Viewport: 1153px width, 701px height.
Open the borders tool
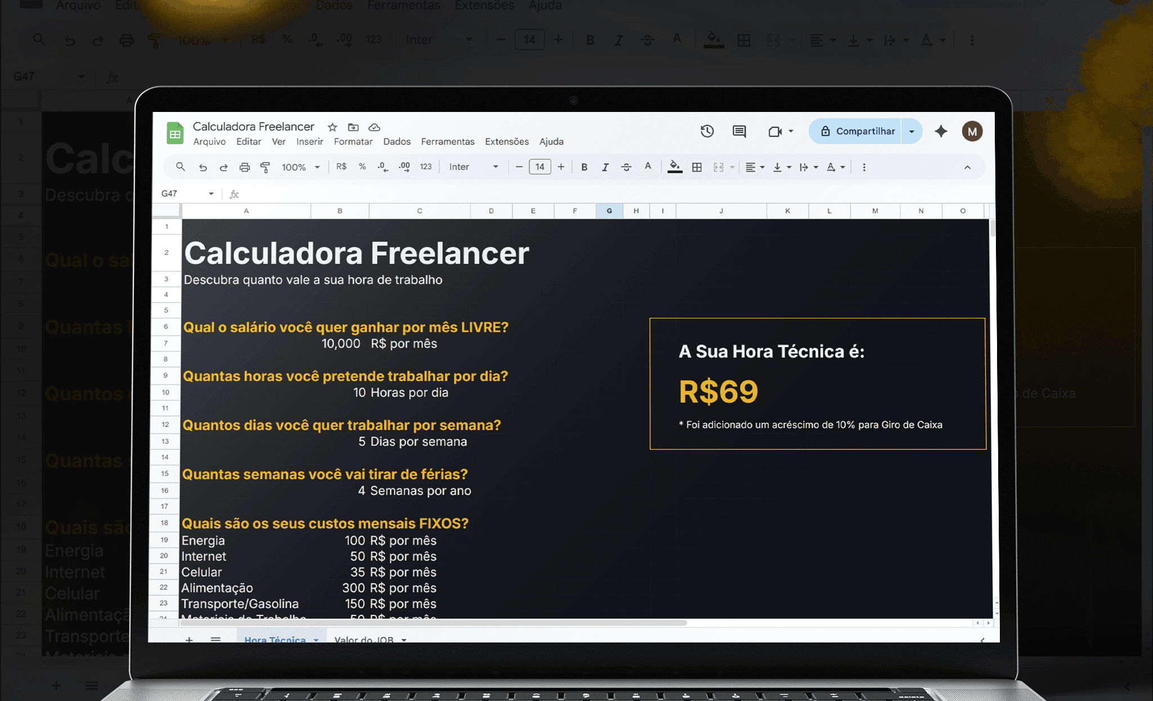[697, 167]
